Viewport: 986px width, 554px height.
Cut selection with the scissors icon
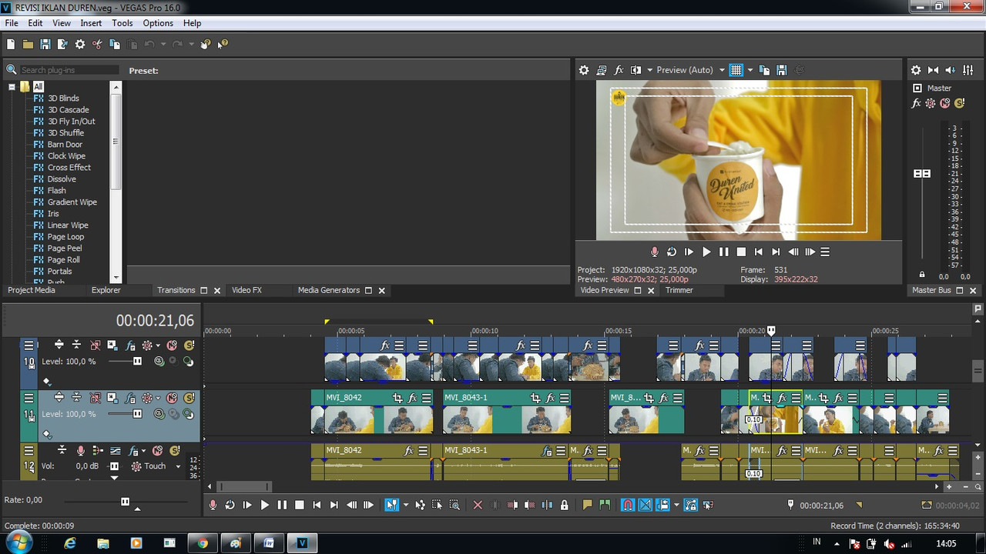click(x=97, y=45)
